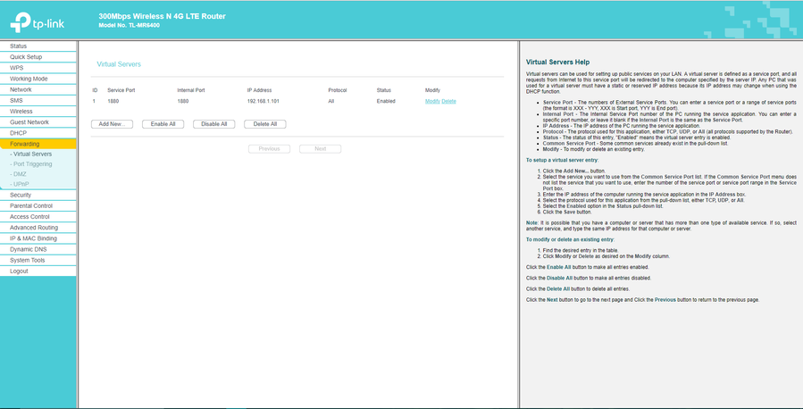Go to WPS settings
803x409 pixels.
click(38, 68)
